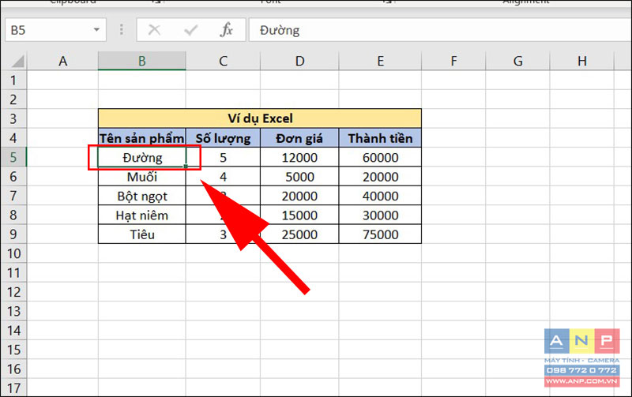This screenshot has height=397, width=632.
Task: Select column E header
Action: coord(380,62)
